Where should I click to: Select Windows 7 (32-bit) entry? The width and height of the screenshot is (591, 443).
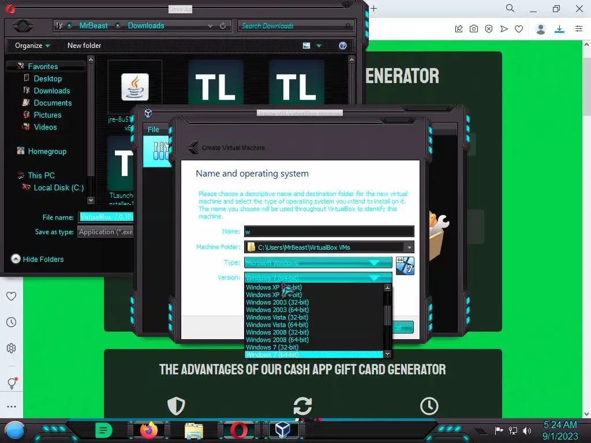pyautogui.click(x=272, y=347)
